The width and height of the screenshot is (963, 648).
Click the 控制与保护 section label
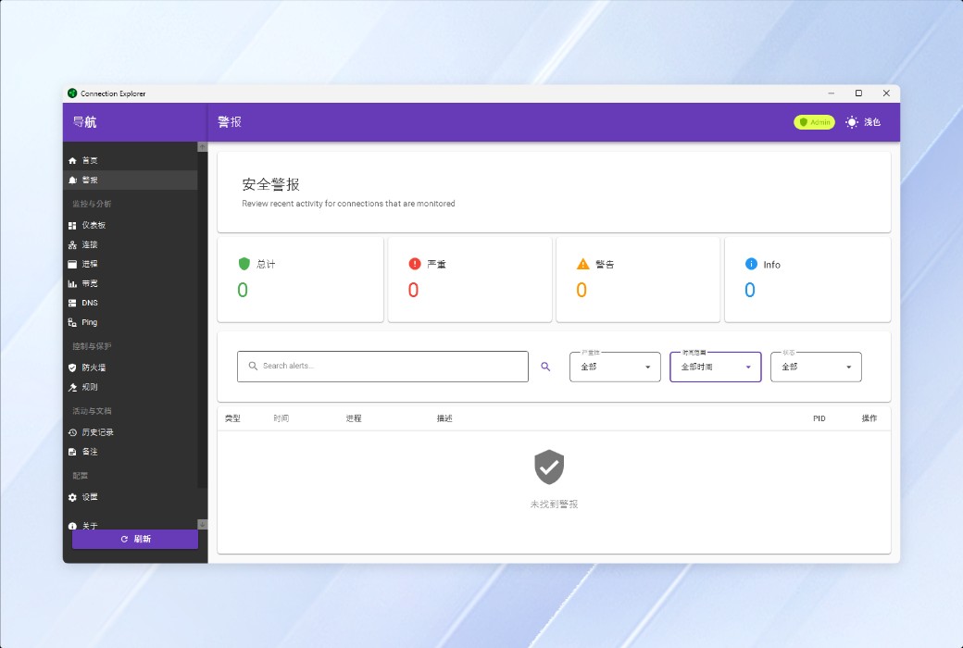(92, 346)
